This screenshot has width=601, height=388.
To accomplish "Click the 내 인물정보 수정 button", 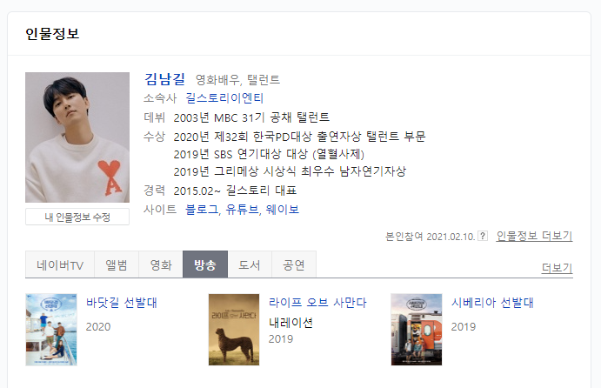I will tap(77, 217).
